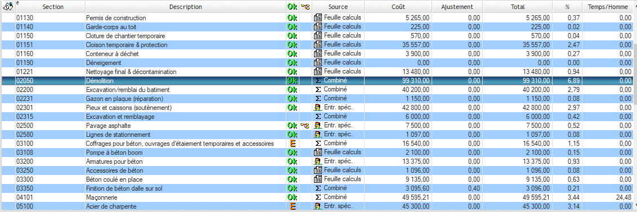Sort by the Ajustement column header

[x=457, y=7]
